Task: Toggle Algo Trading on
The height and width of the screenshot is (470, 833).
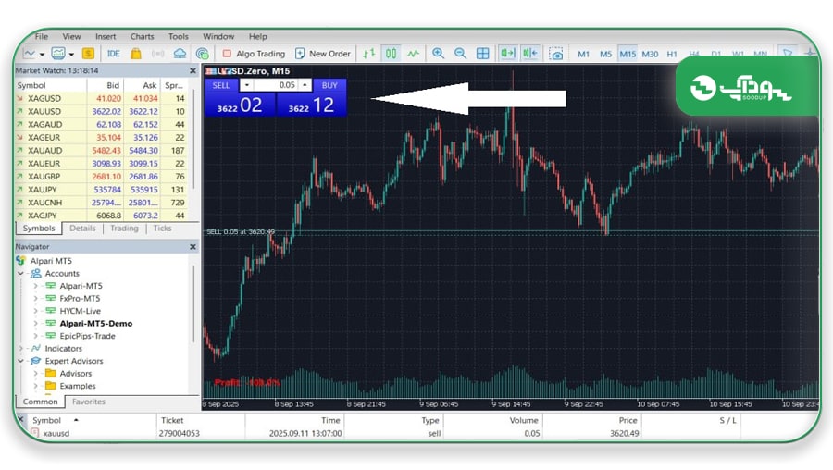Action: point(254,53)
